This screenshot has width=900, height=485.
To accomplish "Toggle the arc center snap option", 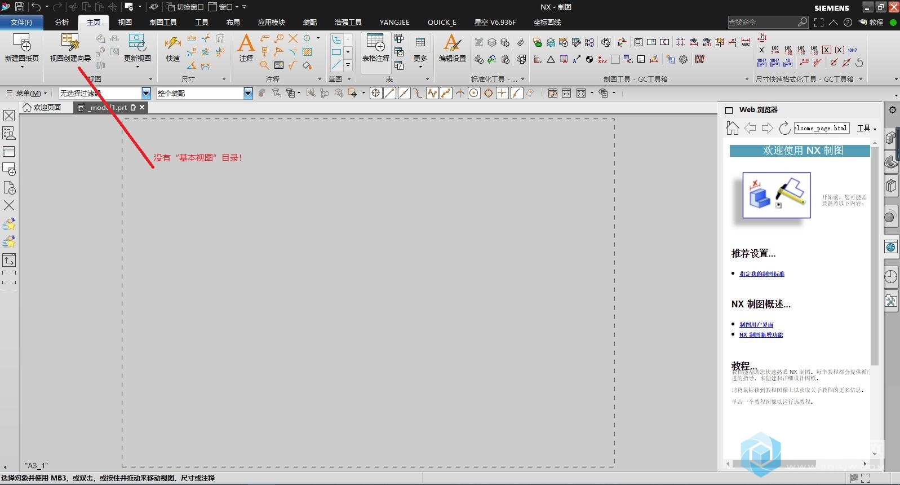I will (475, 93).
